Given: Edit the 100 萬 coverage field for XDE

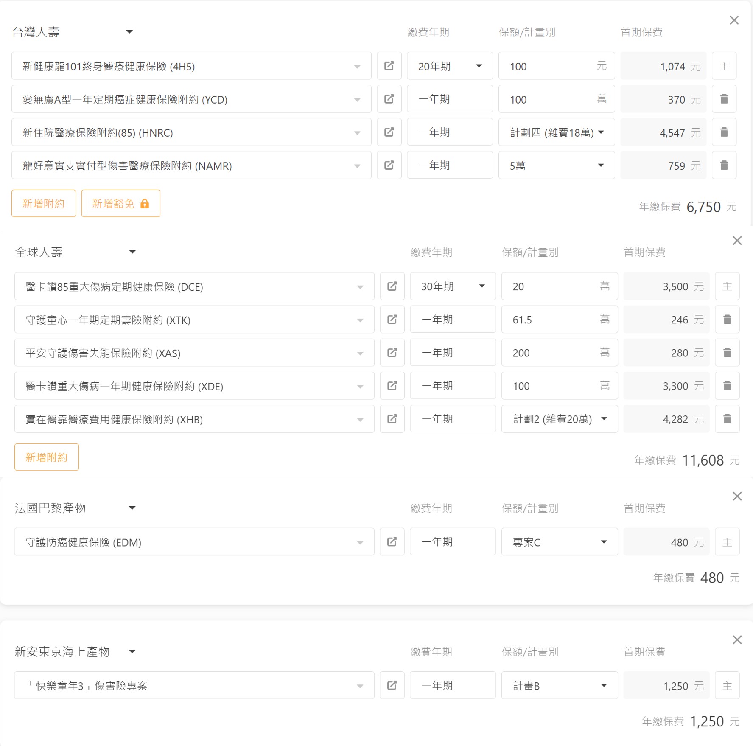Looking at the screenshot, I should coord(560,385).
